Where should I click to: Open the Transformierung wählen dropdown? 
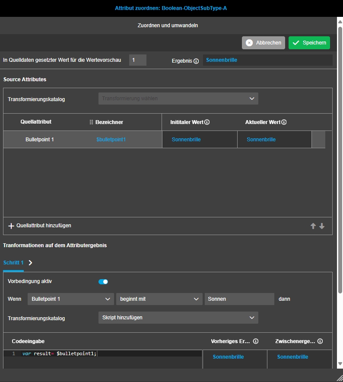178,99
